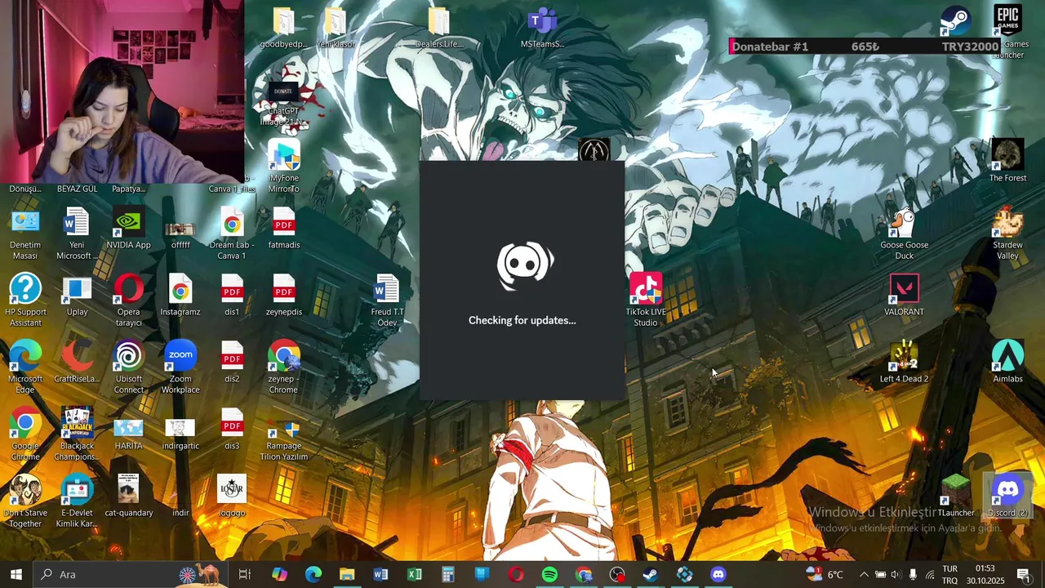Open Task View from the taskbar
This screenshot has height=588, width=1045.
point(244,574)
